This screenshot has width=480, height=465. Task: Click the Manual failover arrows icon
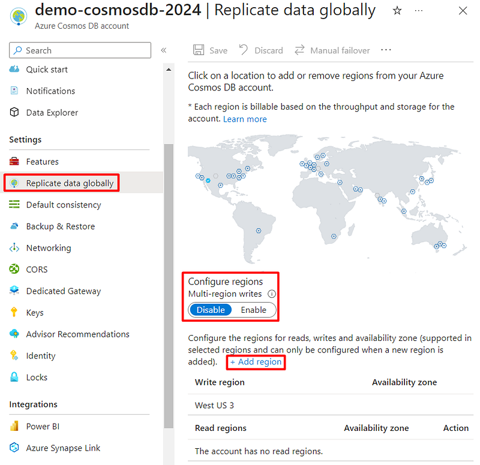(299, 50)
